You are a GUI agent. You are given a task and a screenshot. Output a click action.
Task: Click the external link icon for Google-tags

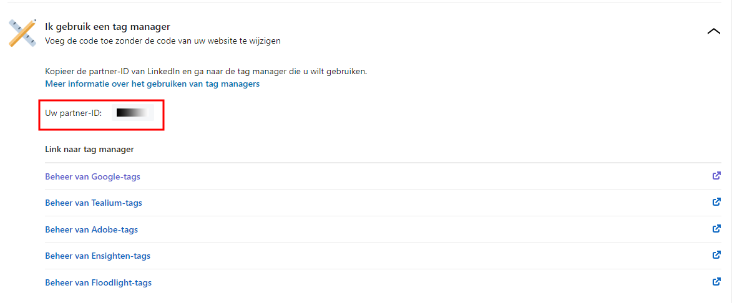coord(716,176)
